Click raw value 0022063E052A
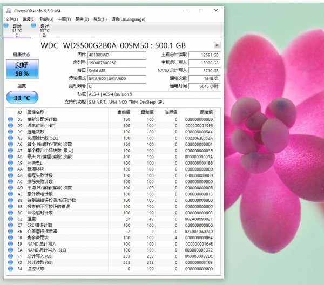324x285 pixels. point(199,138)
